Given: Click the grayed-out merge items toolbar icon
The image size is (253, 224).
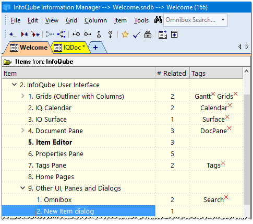Looking at the screenshot, I should coord(50,34).
